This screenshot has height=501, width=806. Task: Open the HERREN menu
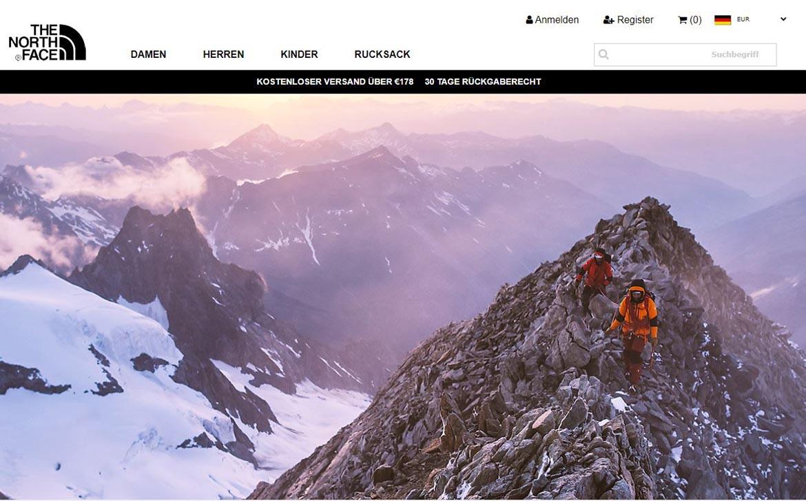tap(224, 54)
